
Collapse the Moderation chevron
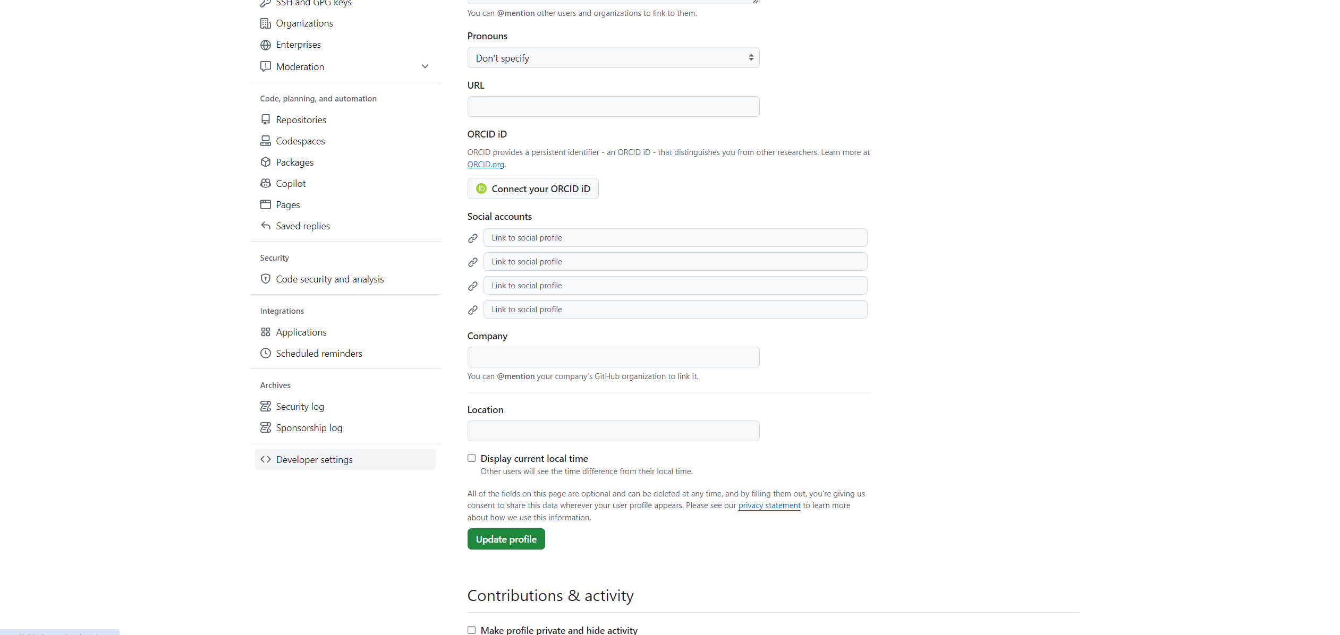pyautogui.click(x=425, y=66)
